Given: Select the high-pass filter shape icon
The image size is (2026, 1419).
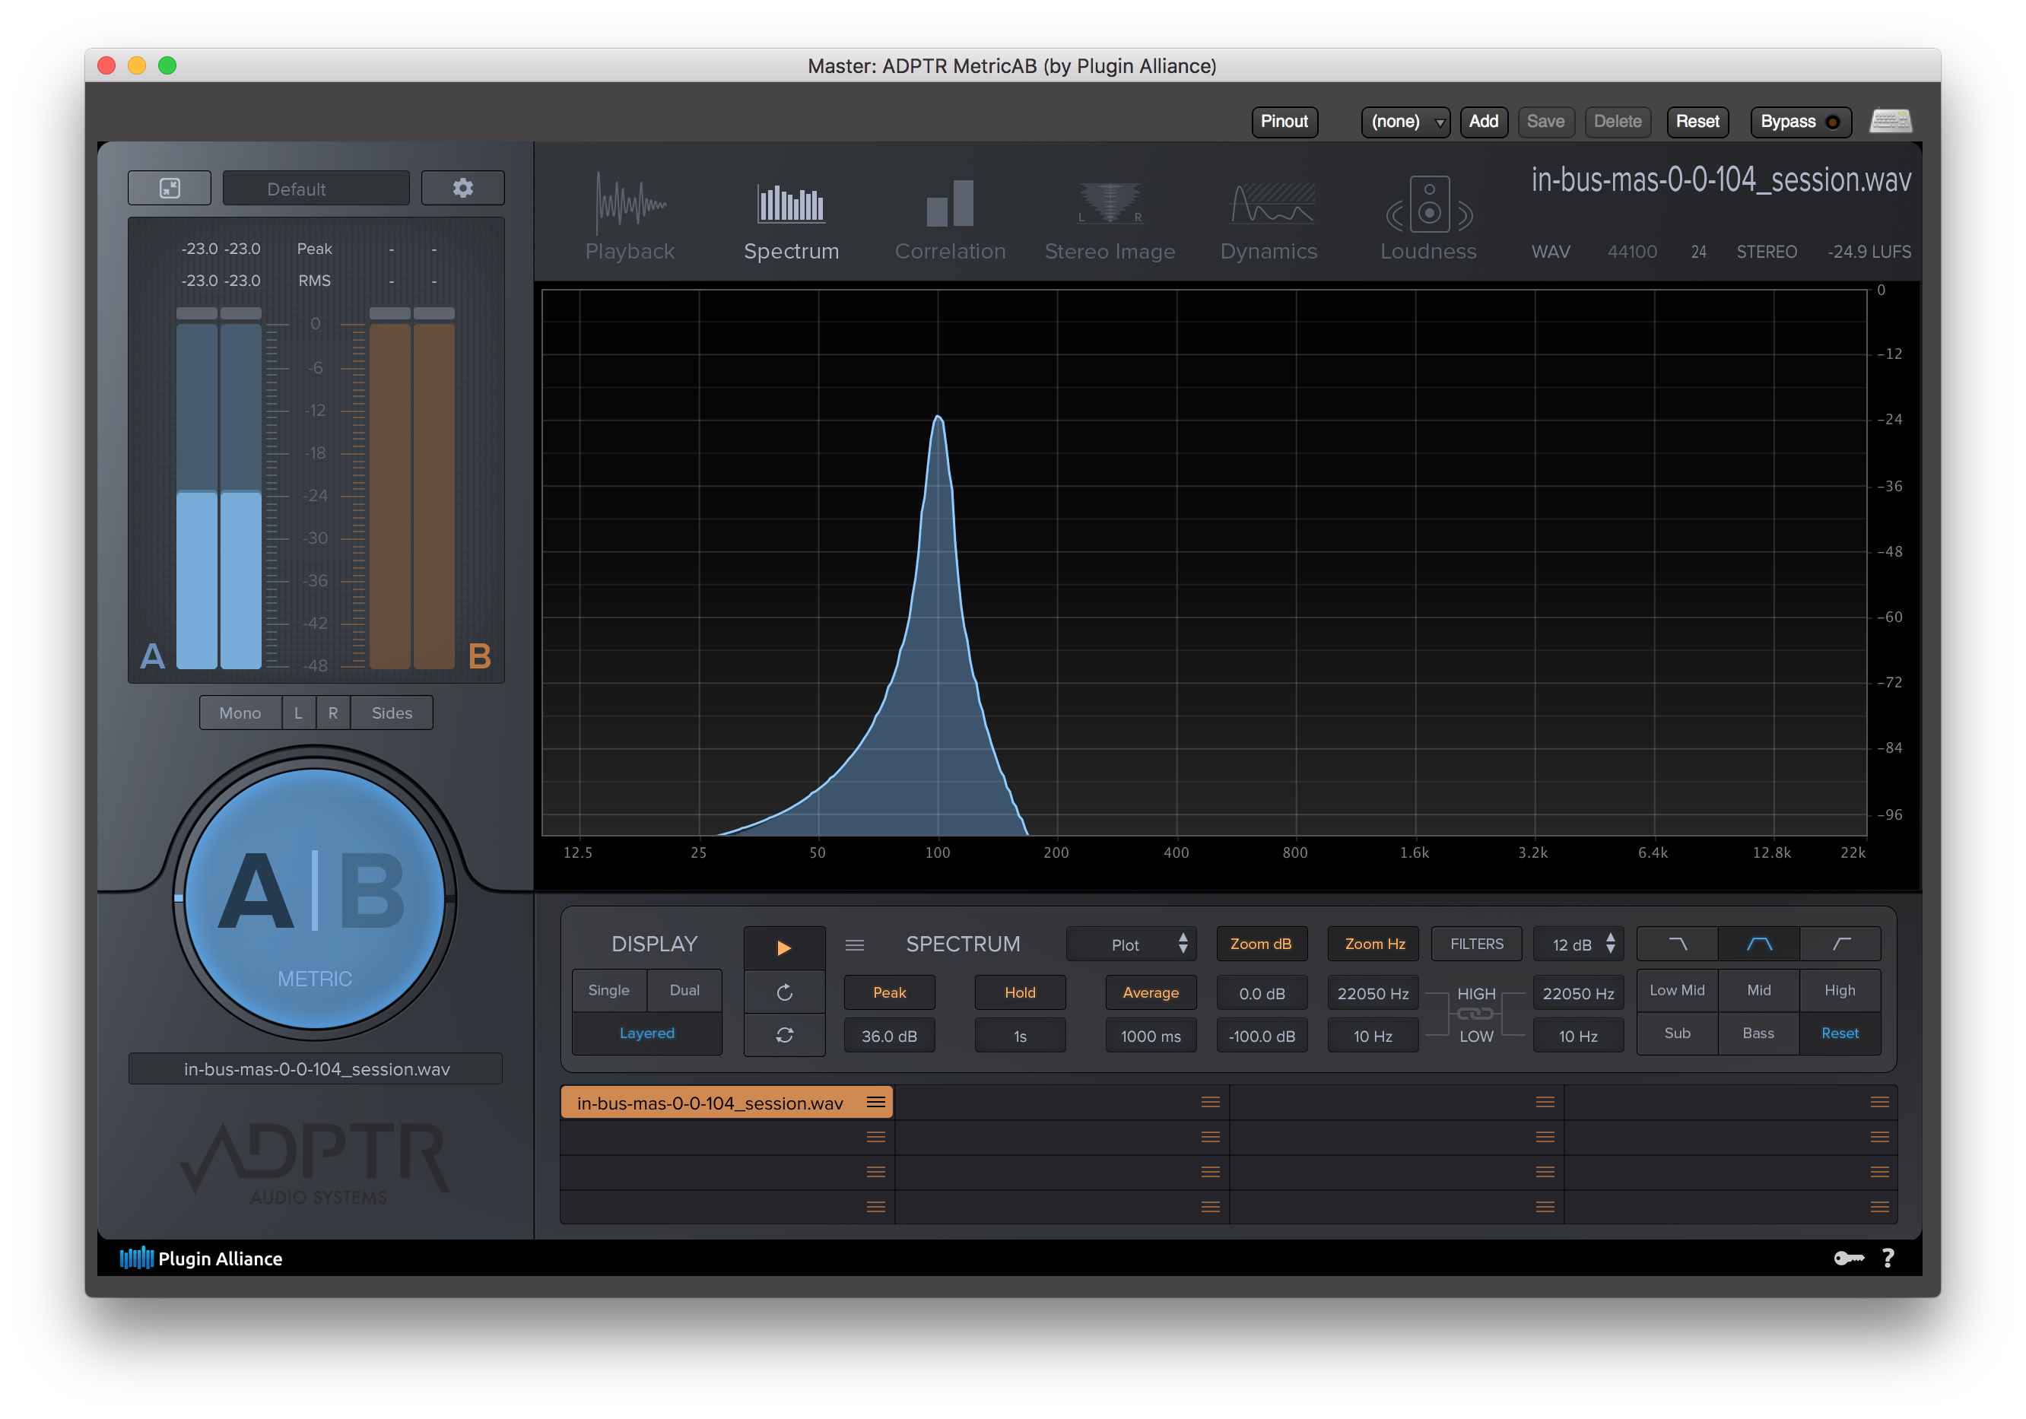Looking at the screenshot, I should 1840,944.
